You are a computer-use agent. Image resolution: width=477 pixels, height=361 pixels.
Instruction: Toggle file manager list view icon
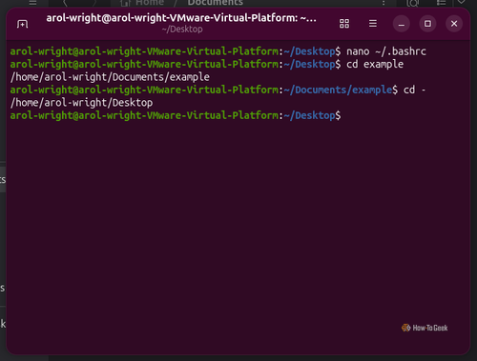(x=441, y=3)
